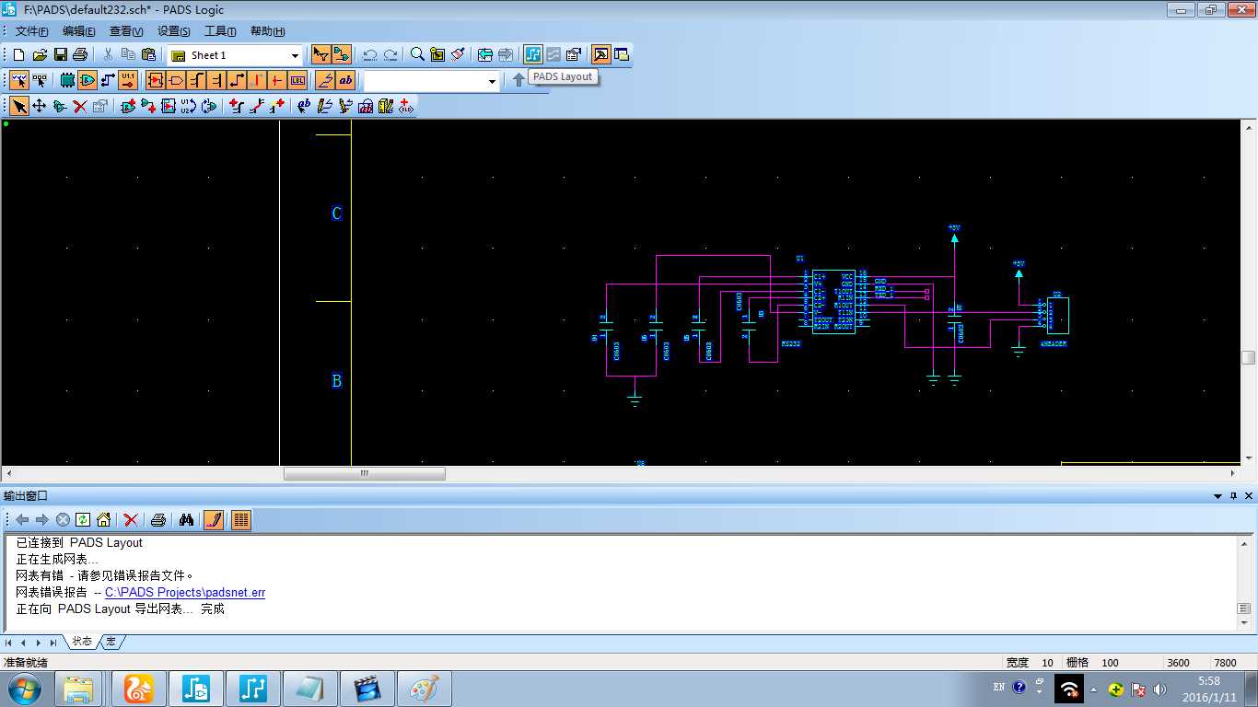
Task: Open the padsnet.err error report link
Action: 185,592
